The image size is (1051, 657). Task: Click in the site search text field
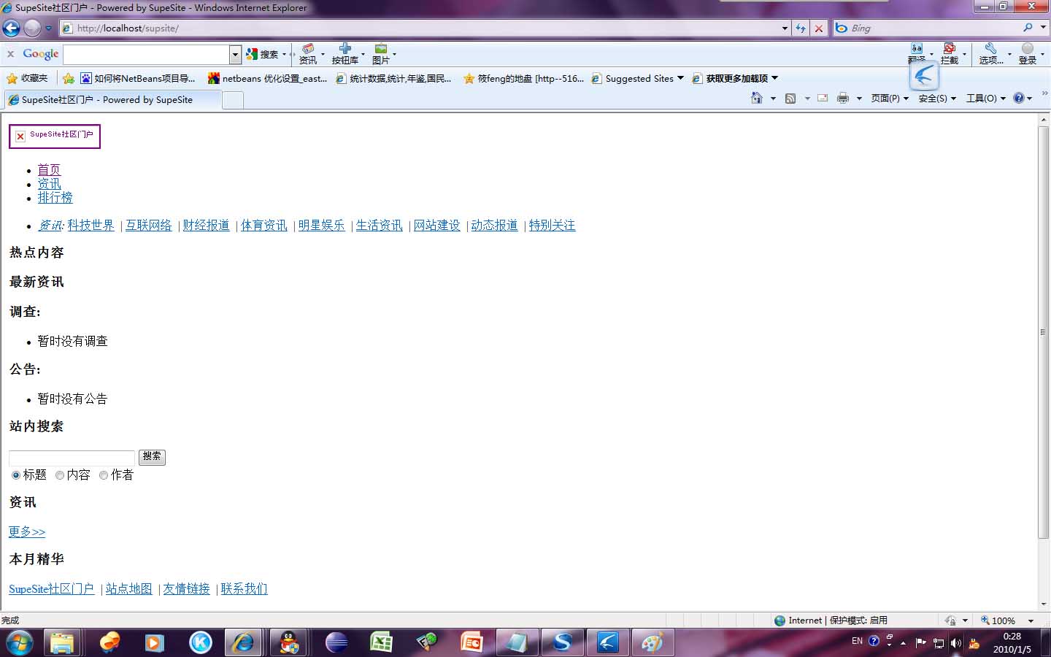click(72, 458)
